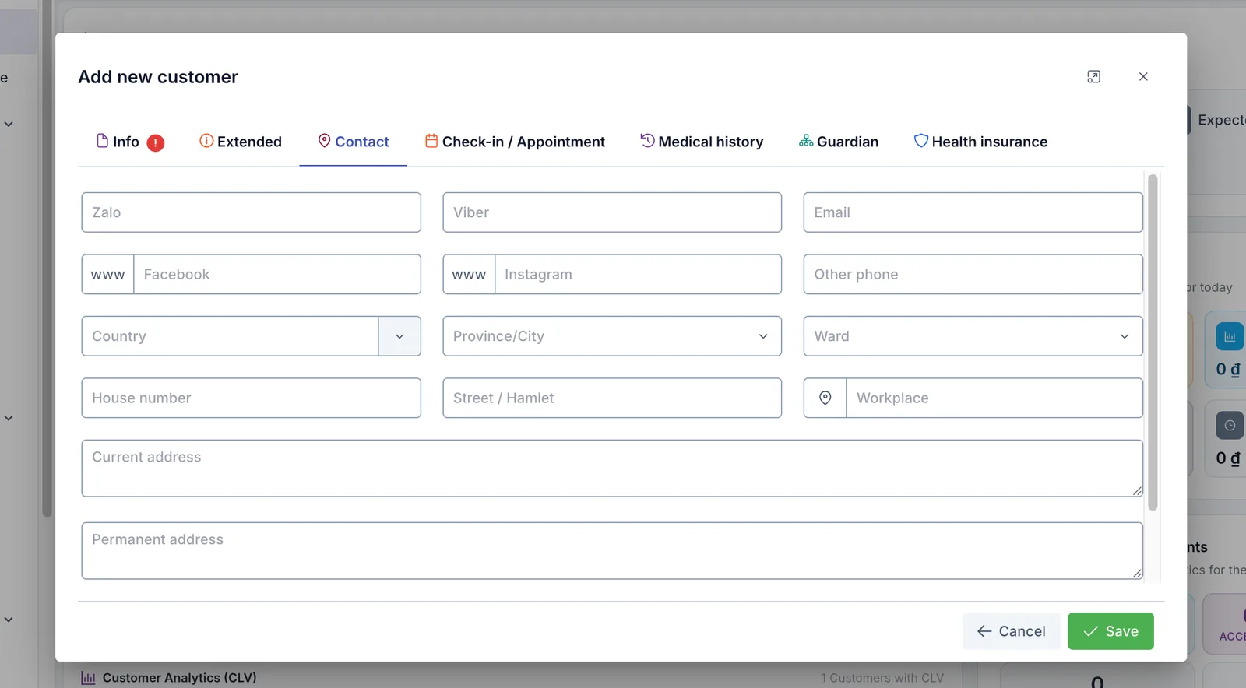1246x688 pixels.
Task: Switch to the Extended tab
Action: pyautogui.click(x=241, y=142)
